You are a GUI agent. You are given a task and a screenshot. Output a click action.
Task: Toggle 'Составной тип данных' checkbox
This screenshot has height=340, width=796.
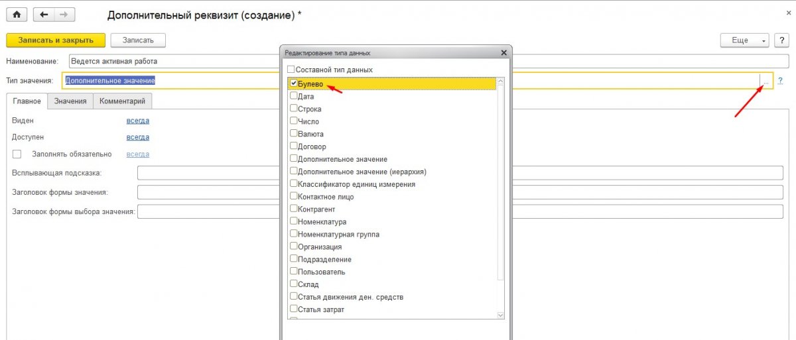[291, 70]
